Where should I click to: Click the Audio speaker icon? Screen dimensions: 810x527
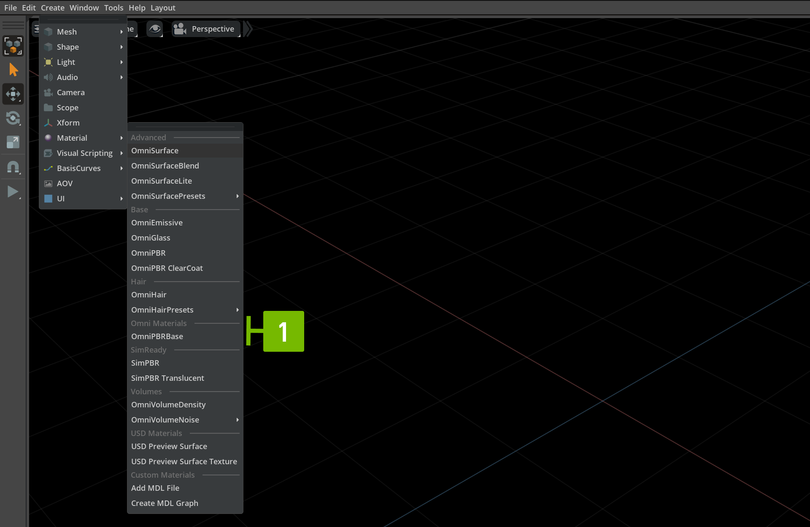tap(49, 77)
